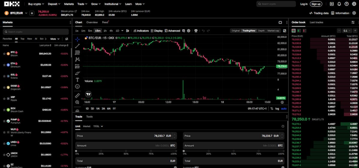The height and width of the screenshot is (168, 359).
Task: Activate the chart zoom-in tool
Action: [77, 102]
